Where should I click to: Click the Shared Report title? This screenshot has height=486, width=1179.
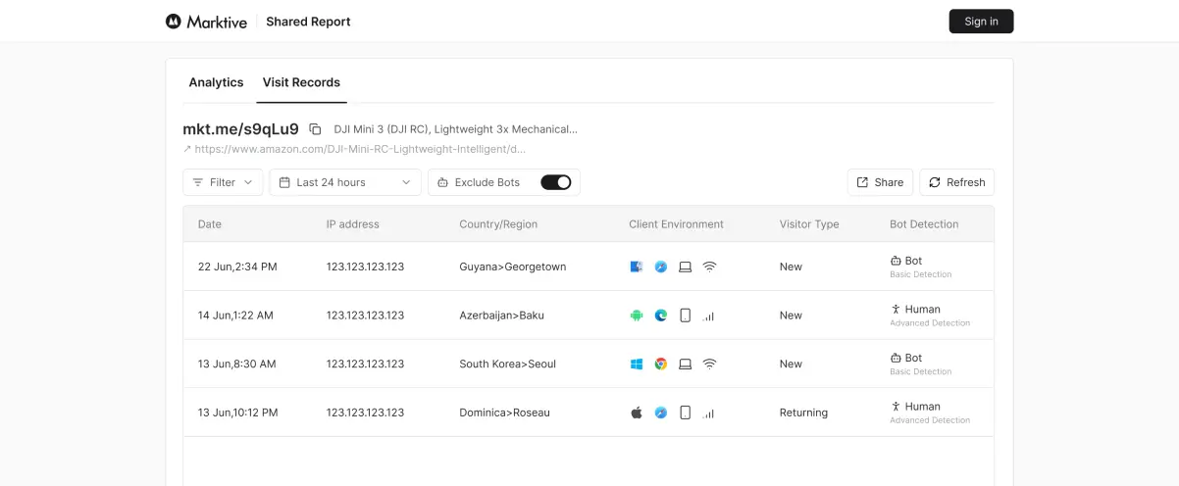pyautogui.click(x=308, y=22)
